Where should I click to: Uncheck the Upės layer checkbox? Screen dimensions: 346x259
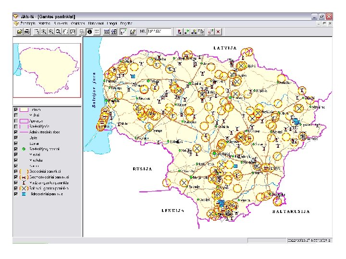tap(16, 138)
